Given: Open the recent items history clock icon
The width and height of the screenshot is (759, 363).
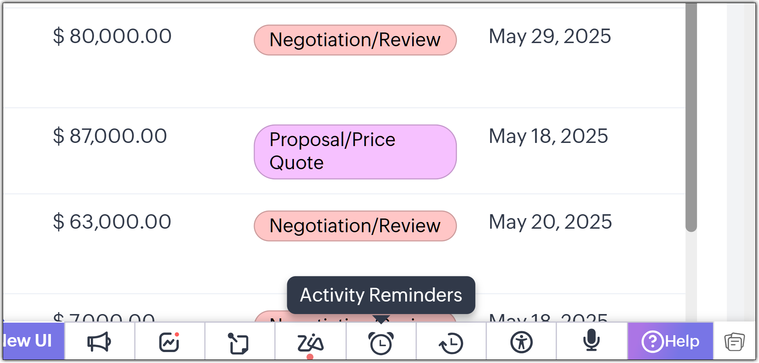Looking at the screenshot, I should [x=451, y=343].
